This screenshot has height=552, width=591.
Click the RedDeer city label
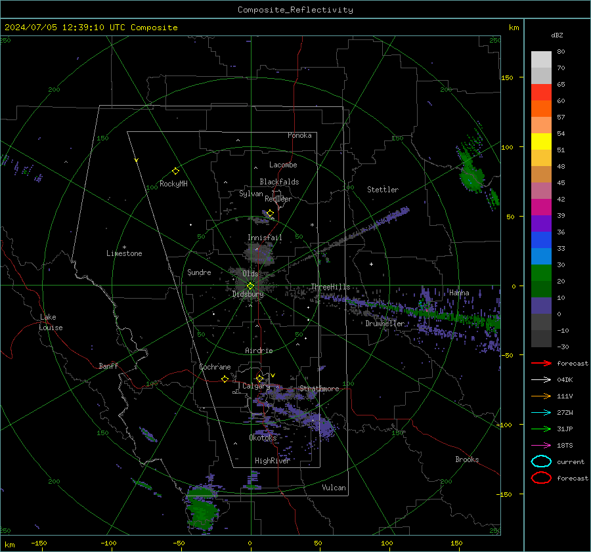(278, 199)
